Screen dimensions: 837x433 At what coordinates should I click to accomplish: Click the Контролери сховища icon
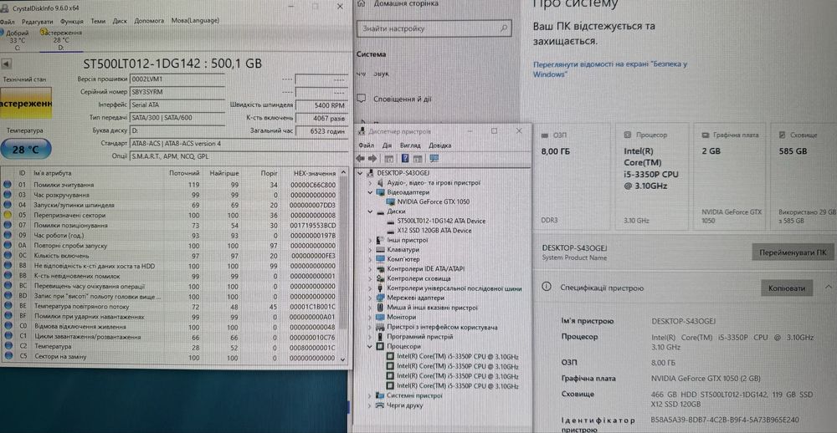click(380, 278)
